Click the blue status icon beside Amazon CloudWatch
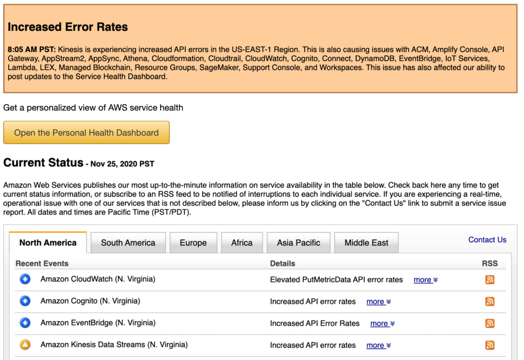 (x=25, y=279)
